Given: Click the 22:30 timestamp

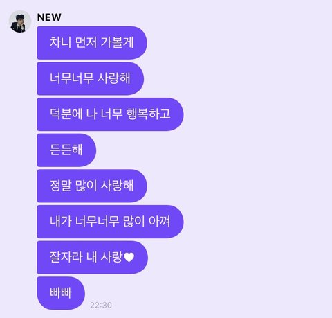Looking at the screenshot, I should (x=101, y=305).
